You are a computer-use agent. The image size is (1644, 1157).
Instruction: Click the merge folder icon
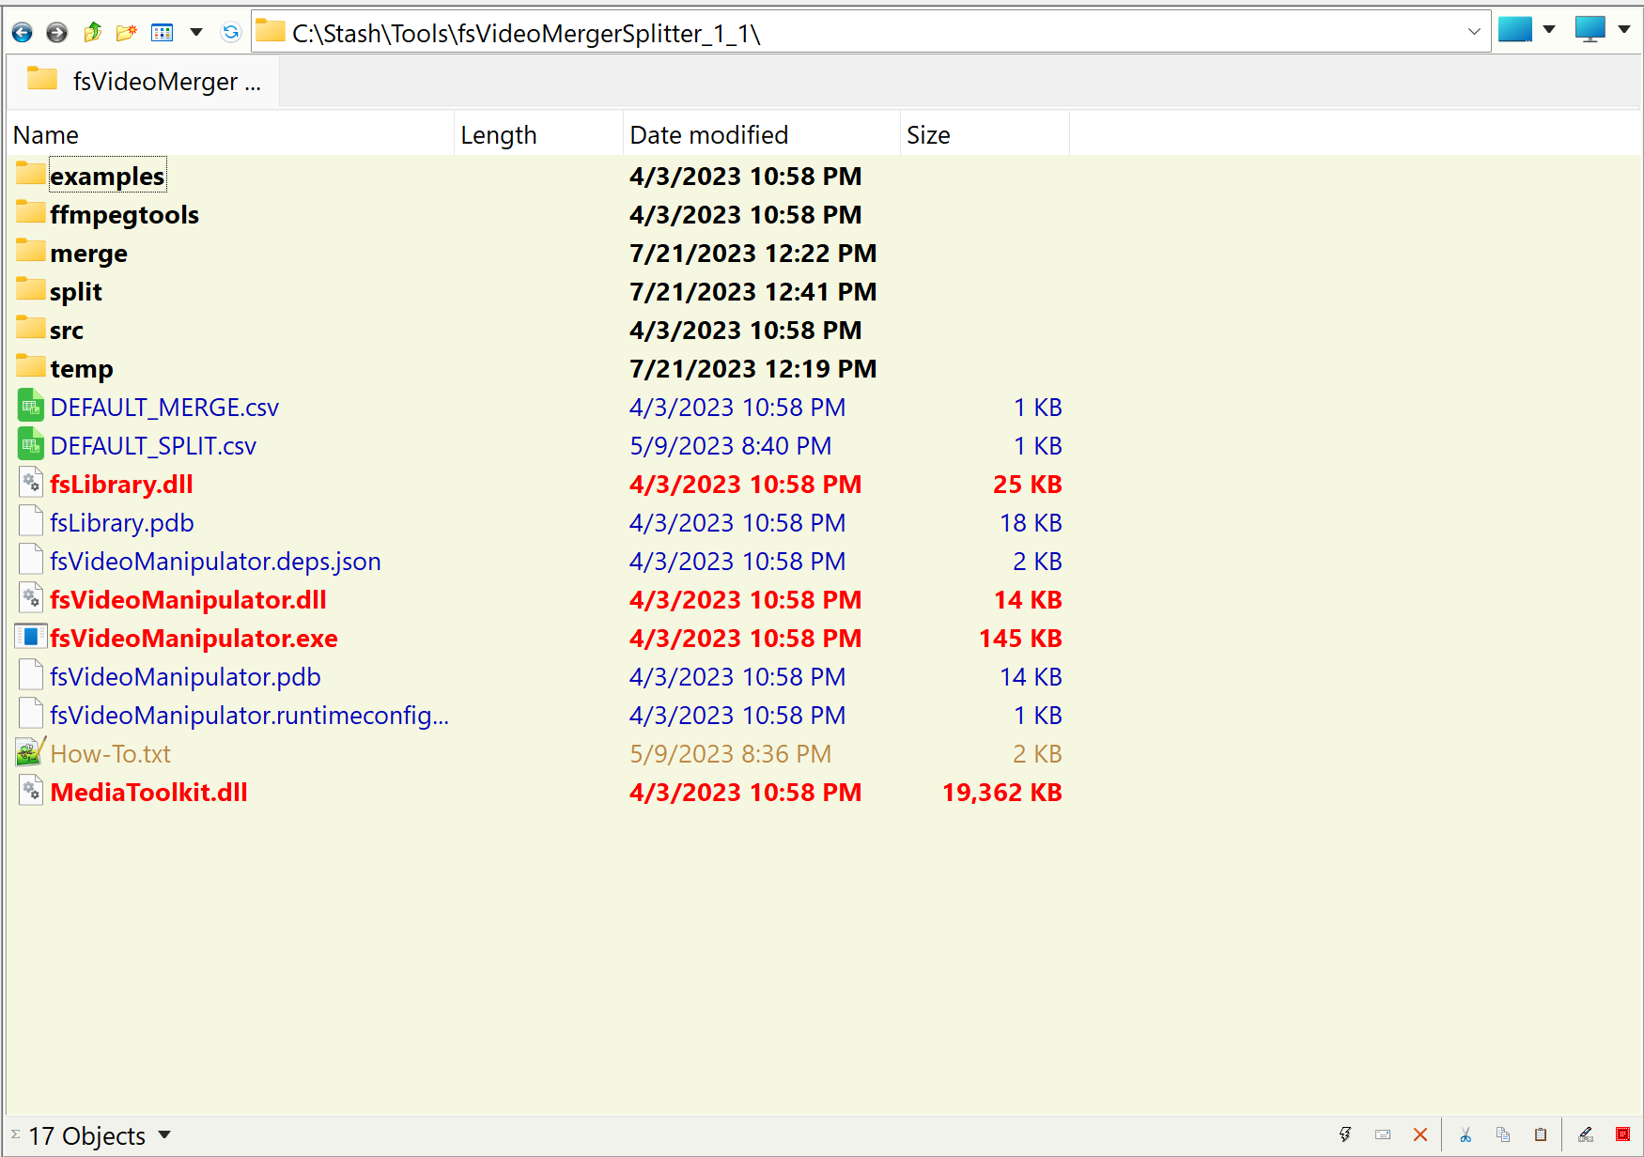click(30, 251)
